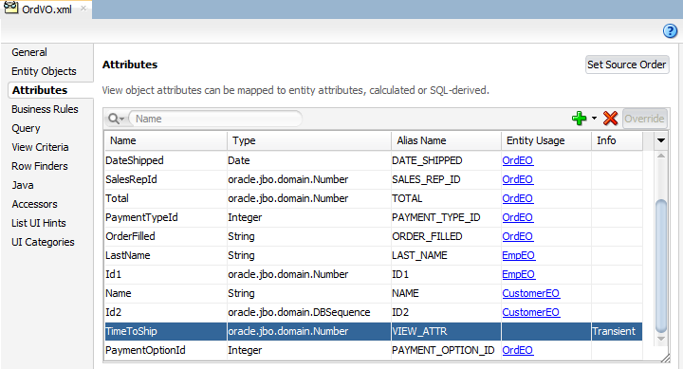Select the DateShipped attribute row

[374, 160]
